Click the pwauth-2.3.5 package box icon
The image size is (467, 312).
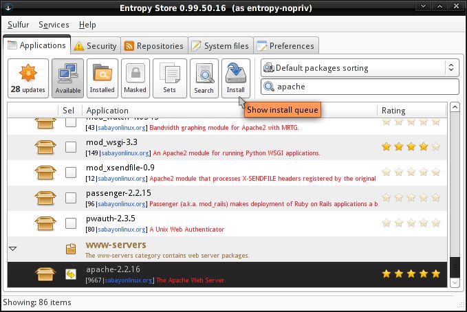[45, 223]
